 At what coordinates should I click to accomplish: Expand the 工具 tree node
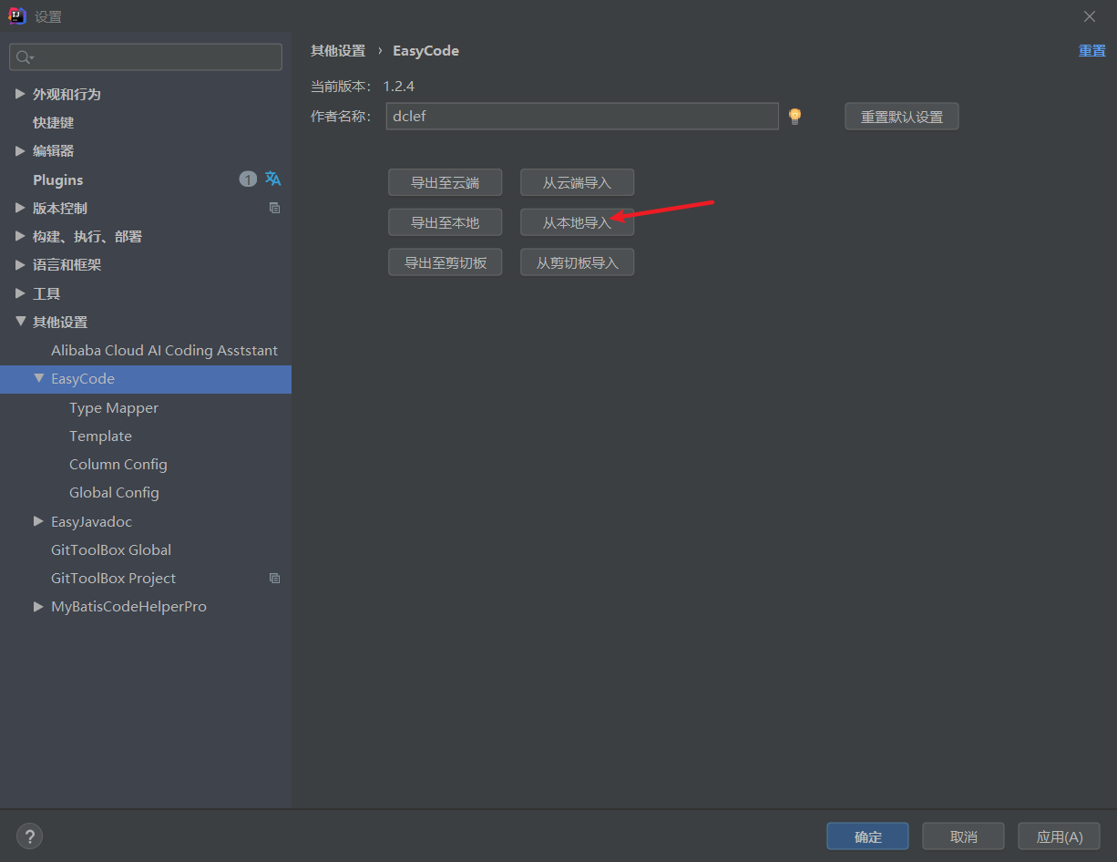coord(20,293)
